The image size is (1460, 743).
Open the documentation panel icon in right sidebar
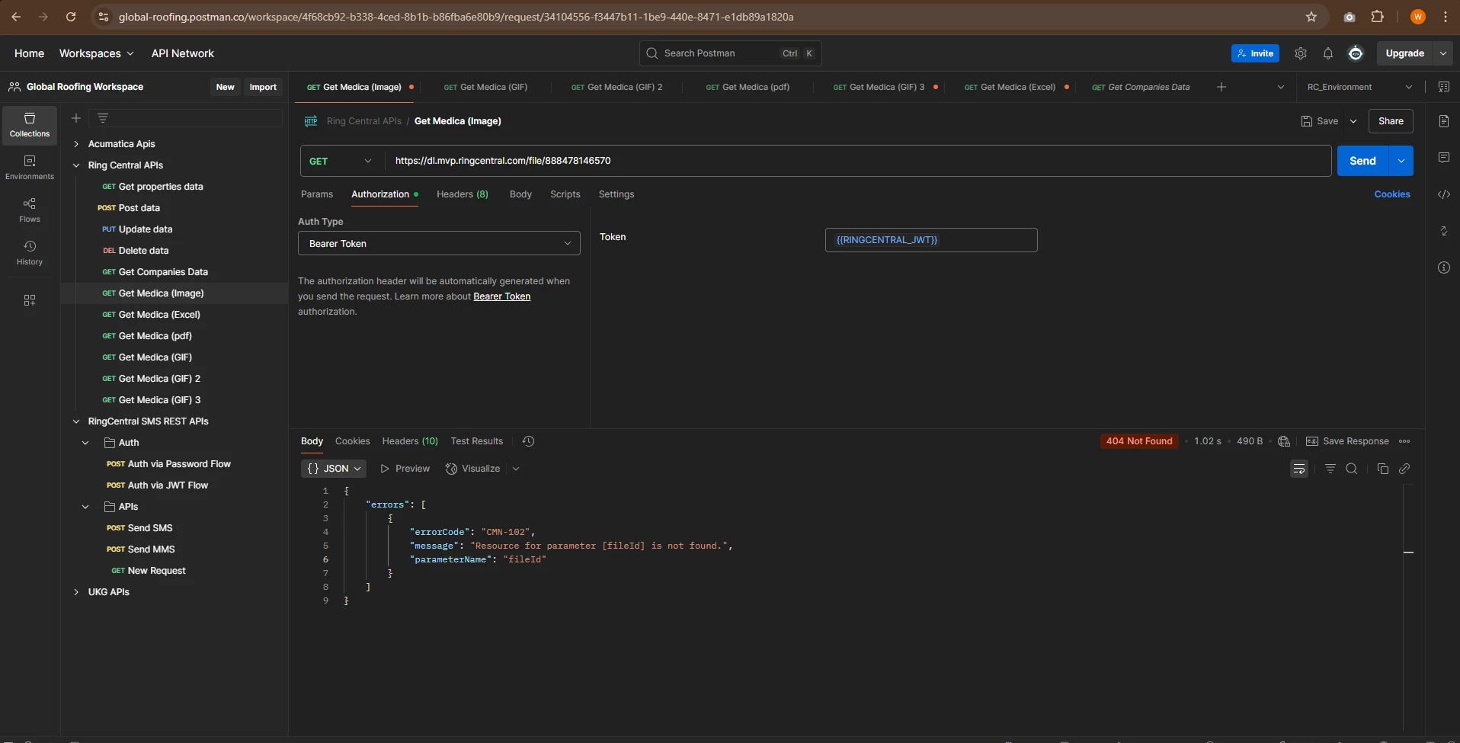[x=1444, y=121]
